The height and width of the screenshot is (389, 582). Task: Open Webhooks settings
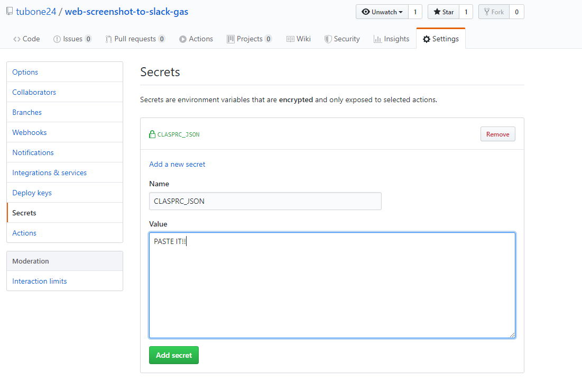(64, 132)
